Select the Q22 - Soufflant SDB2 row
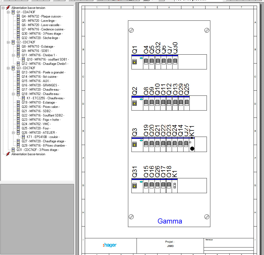The height and width of the screenshot is (255, 264). (x=43, y=115)
